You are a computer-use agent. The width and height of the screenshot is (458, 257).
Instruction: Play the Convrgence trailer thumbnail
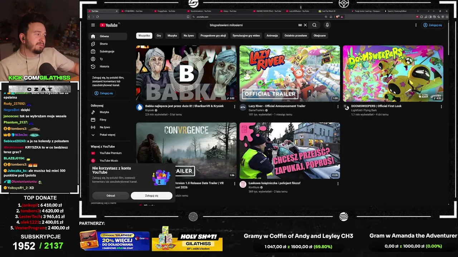[x=186, y=151]
